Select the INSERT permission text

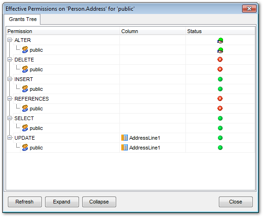24,79
